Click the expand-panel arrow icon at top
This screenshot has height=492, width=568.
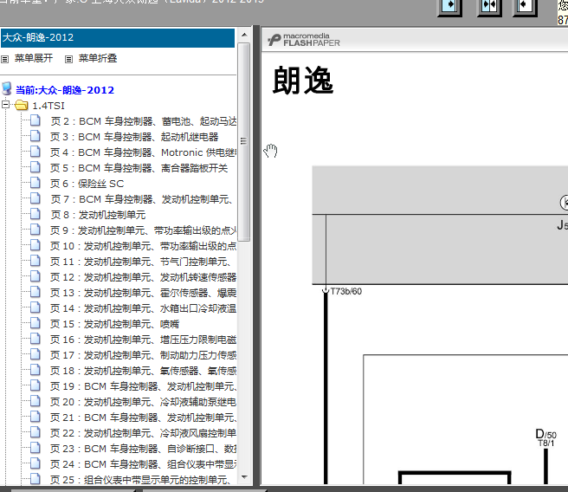tap(450, 7)
